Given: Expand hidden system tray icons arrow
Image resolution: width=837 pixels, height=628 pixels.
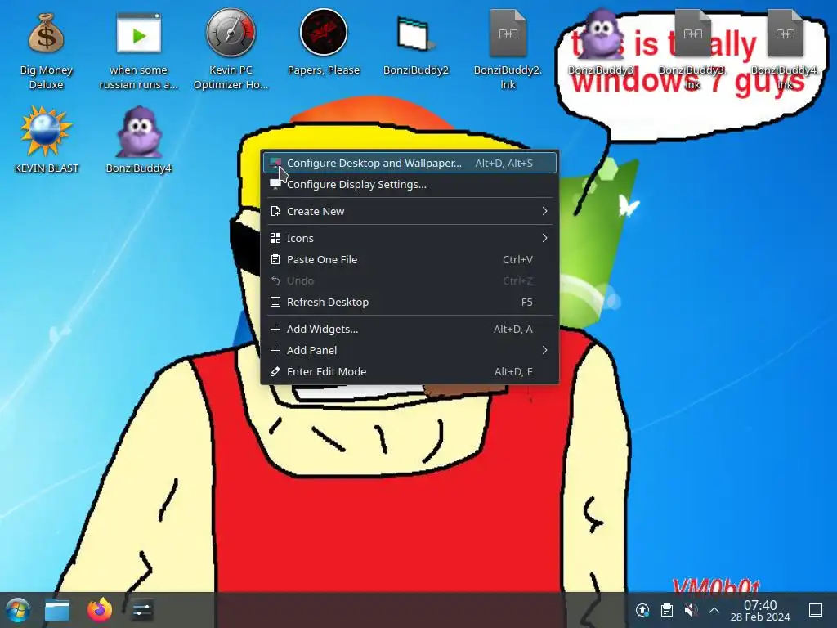Looking at the screenshot, I should click(x=714, y=610).
